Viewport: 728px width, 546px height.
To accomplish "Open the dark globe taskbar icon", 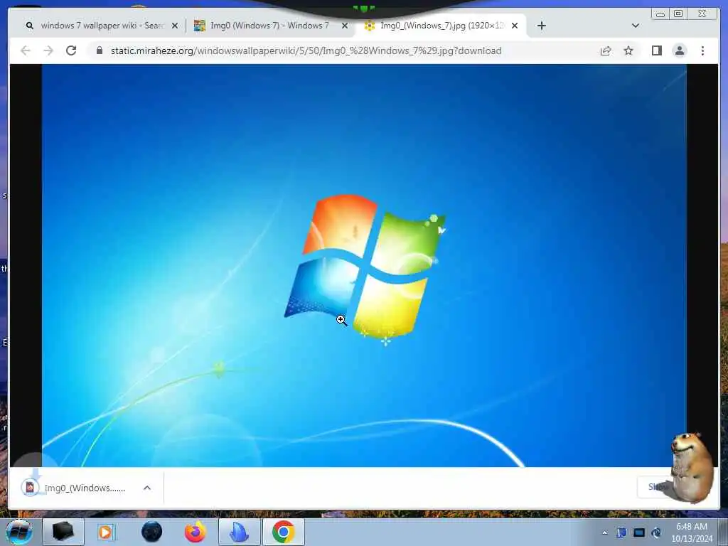I will pos(152,532).
